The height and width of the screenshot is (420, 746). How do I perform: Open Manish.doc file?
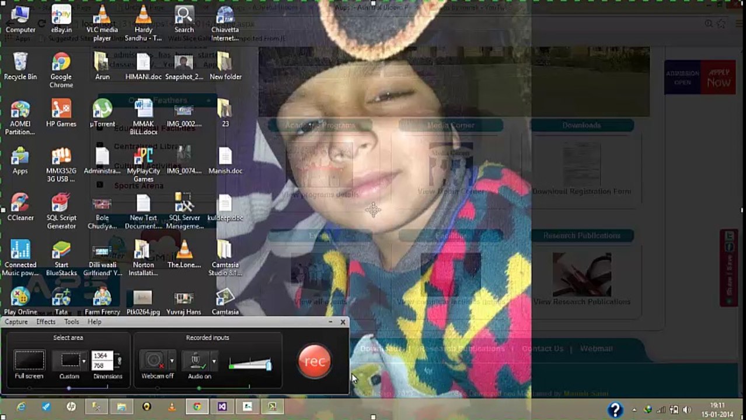click(225, 160)
